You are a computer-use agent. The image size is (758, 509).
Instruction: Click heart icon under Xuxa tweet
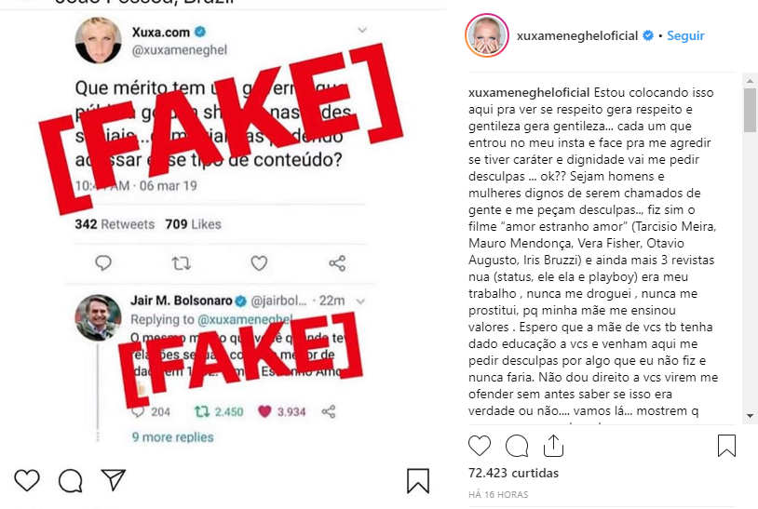point(259,263)
